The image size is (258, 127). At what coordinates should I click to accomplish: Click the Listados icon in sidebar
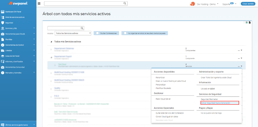tap(2, 50)
